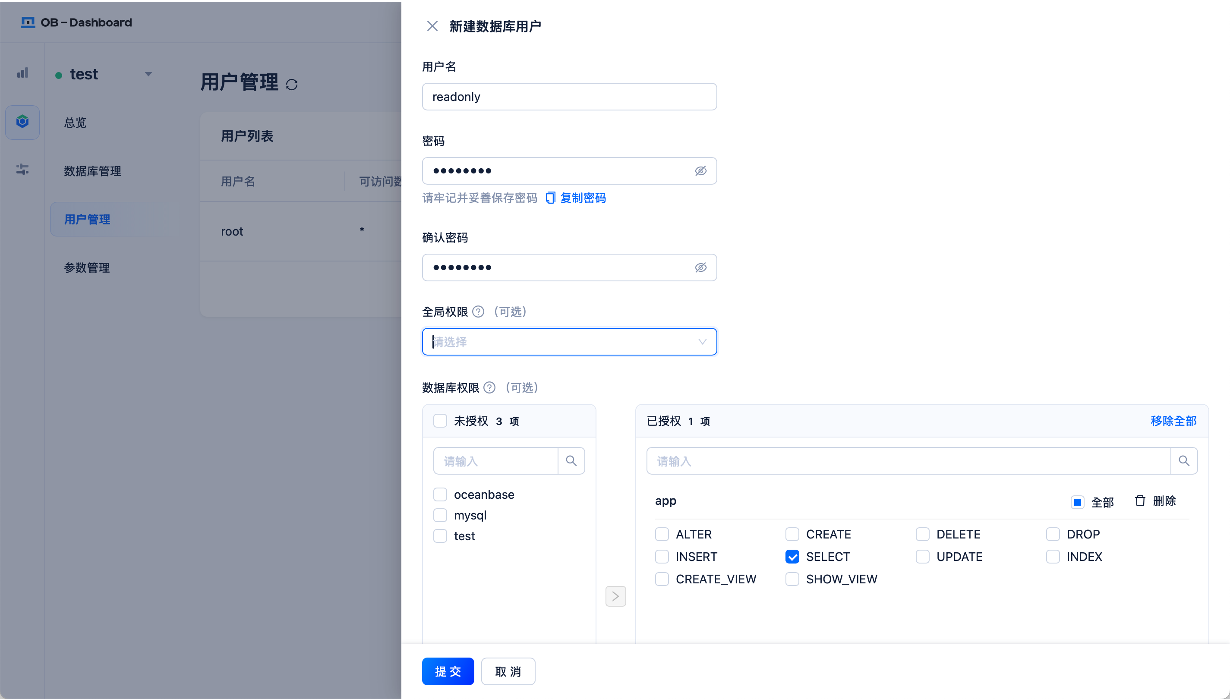The width and height of the screenshot is (1230, 699).
Task: Enable the ALTER privilege
Action: click(x=662, y=534)
